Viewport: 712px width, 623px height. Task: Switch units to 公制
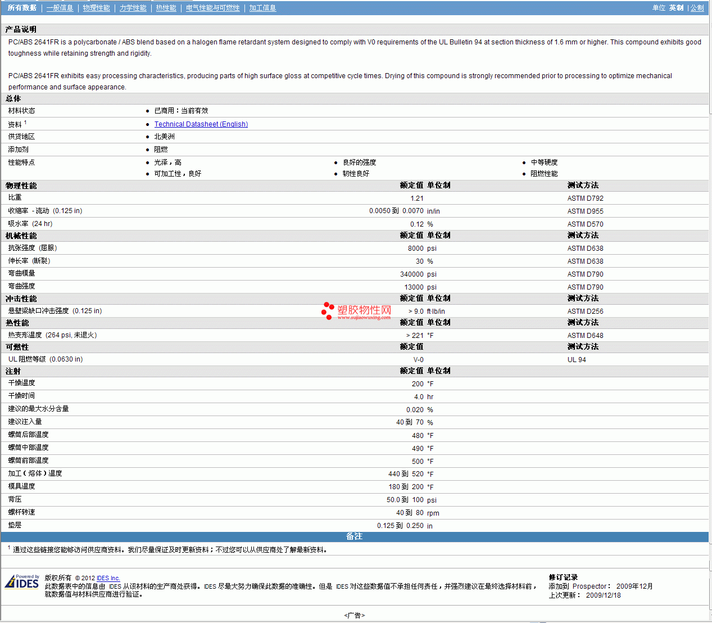coord(697,8)
